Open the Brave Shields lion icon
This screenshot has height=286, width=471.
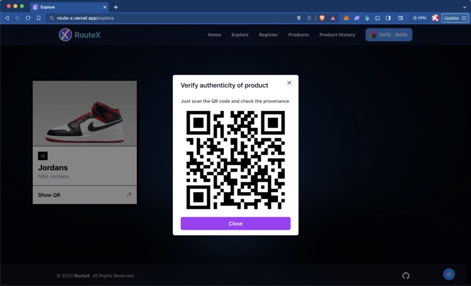click(322, 18)
